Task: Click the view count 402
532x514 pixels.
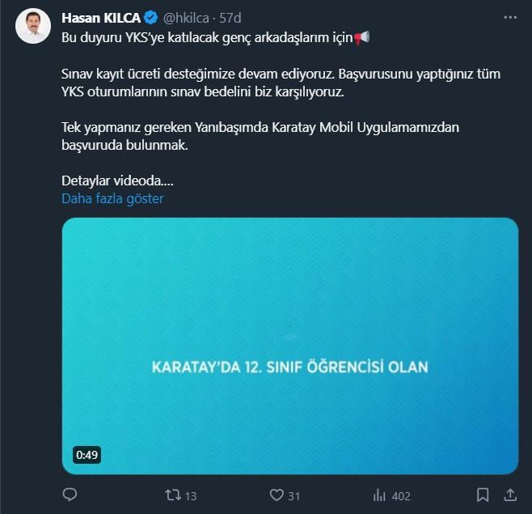Action: [402, 496]
